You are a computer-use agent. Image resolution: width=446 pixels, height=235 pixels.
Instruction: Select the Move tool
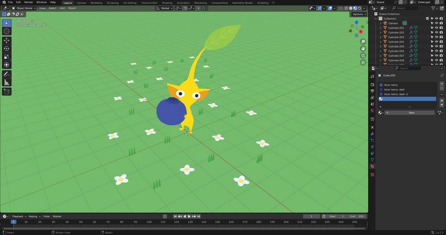[x=7, y=41]
